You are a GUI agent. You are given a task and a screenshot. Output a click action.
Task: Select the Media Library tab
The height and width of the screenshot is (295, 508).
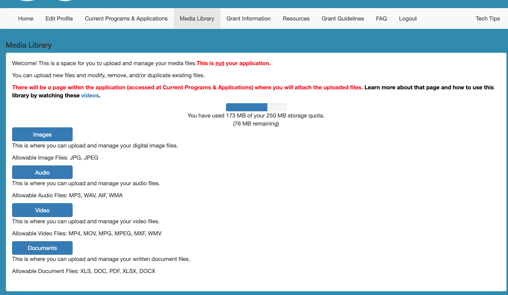[x=197, y=19]
